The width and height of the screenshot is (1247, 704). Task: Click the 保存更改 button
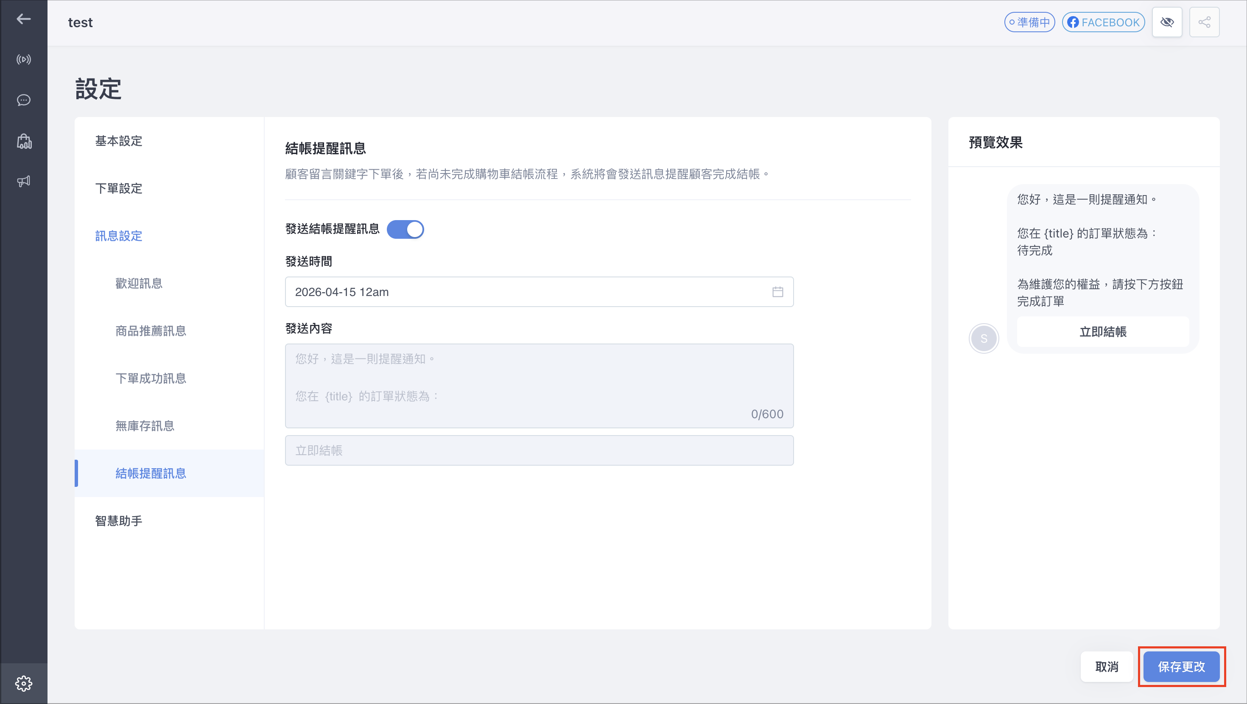(1181, 667)
